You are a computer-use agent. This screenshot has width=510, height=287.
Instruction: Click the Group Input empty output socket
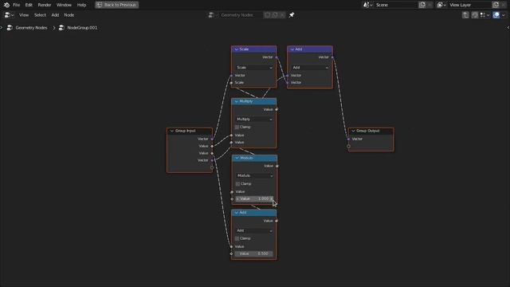212,167
